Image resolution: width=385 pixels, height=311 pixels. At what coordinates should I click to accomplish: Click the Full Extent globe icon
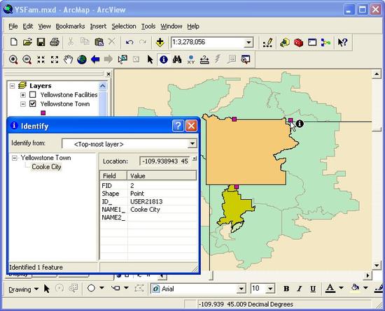pyautogui.click(x=82, y=59)
